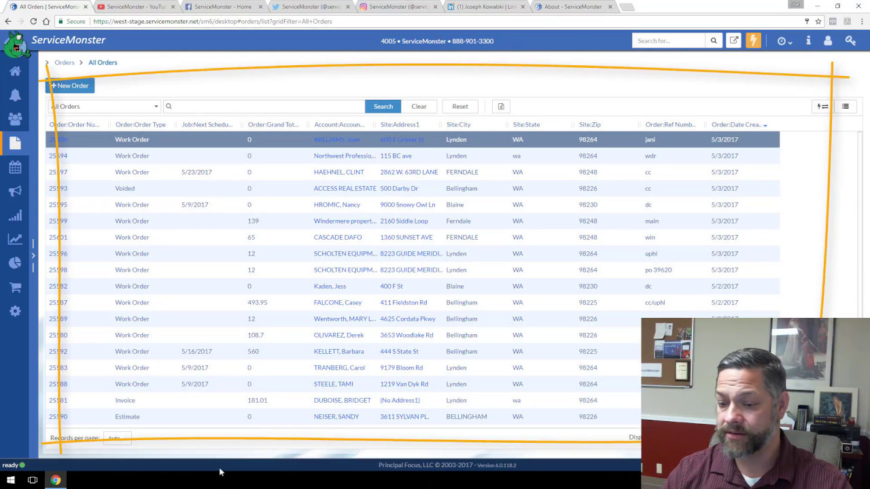
Task: Expand the sidebar with the chevron handle
Action: pyautogui.click(x=33, y=255)
